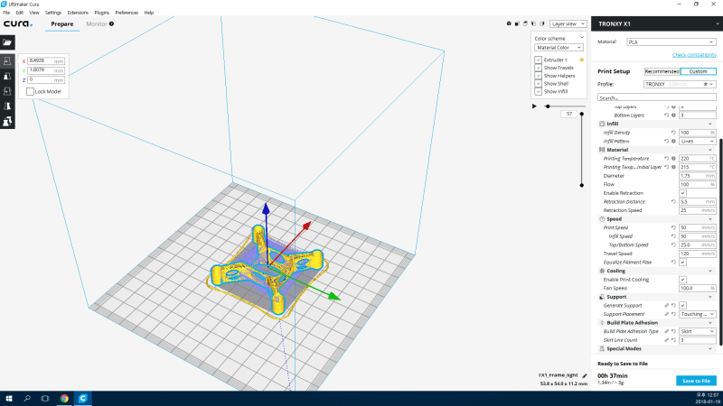
Task: Select the Scale tool icon
Action: 7,76
